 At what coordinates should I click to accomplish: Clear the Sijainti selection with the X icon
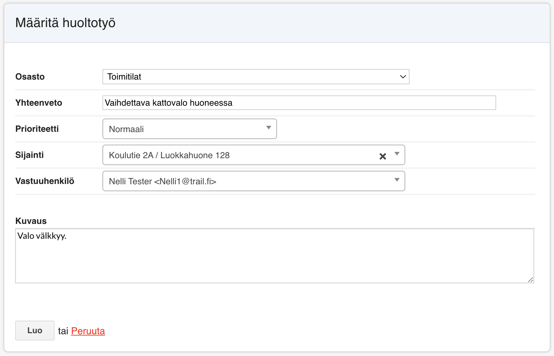click(x=383, y=156)
